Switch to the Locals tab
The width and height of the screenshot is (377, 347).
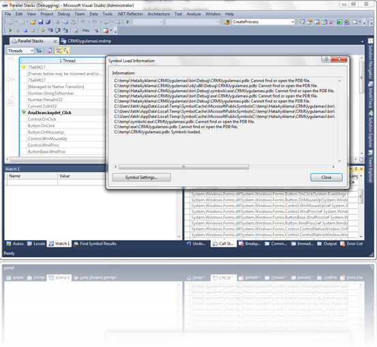[x=36, y=243]
